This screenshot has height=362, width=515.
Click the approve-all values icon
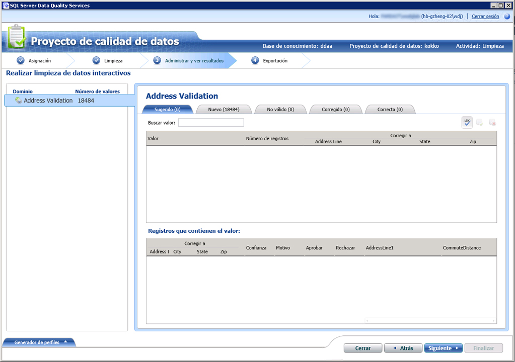tap(479, 122)
